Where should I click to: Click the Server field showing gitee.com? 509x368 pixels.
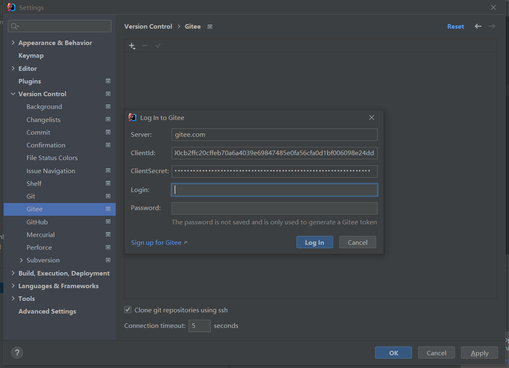point(274,135)
